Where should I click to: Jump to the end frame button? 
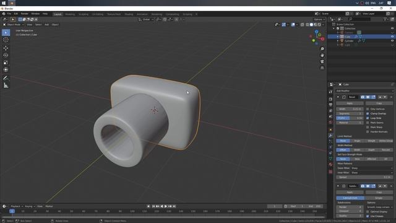point(174,206)
